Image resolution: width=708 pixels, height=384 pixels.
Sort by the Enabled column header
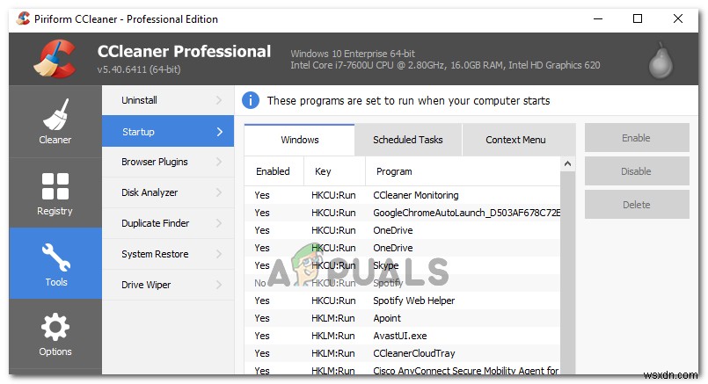coord(273,171)
